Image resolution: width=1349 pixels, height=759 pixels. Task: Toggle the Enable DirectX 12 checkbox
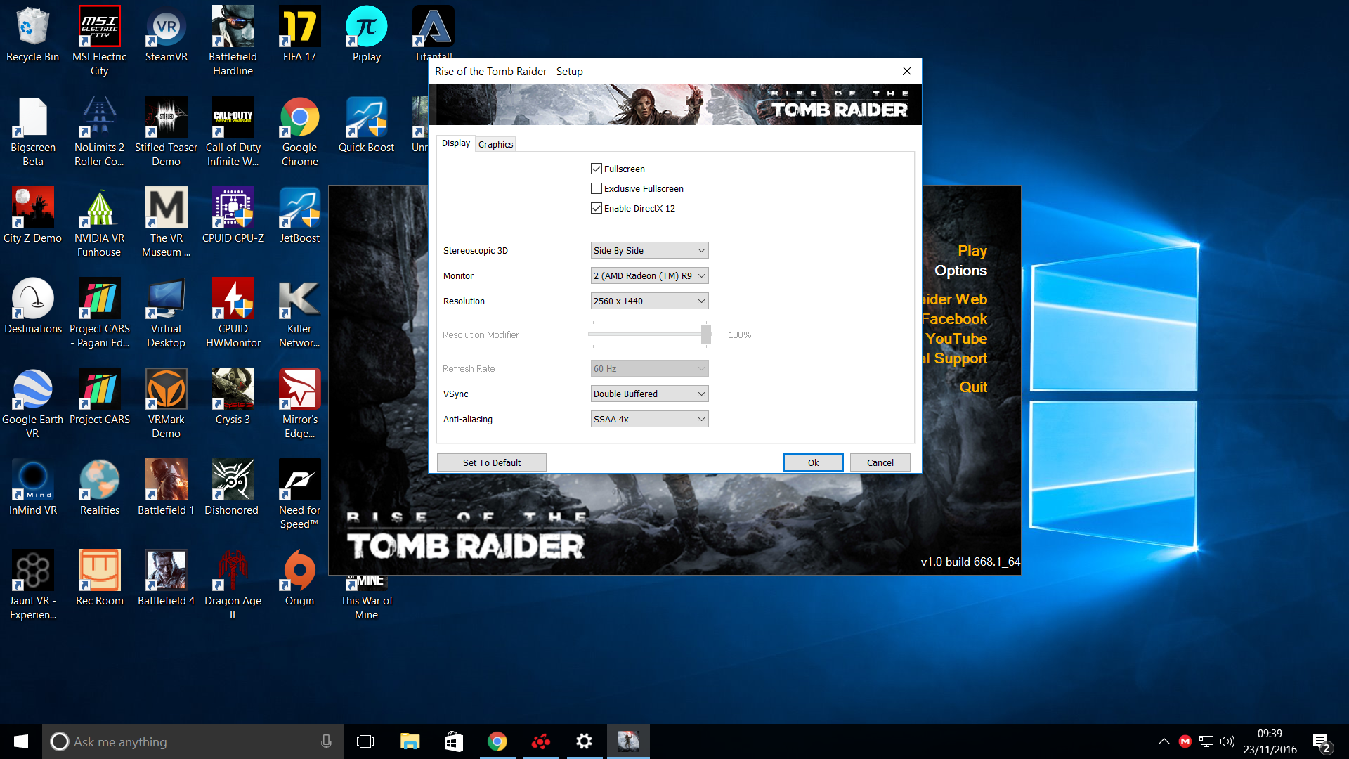click(x=597, y=208)
